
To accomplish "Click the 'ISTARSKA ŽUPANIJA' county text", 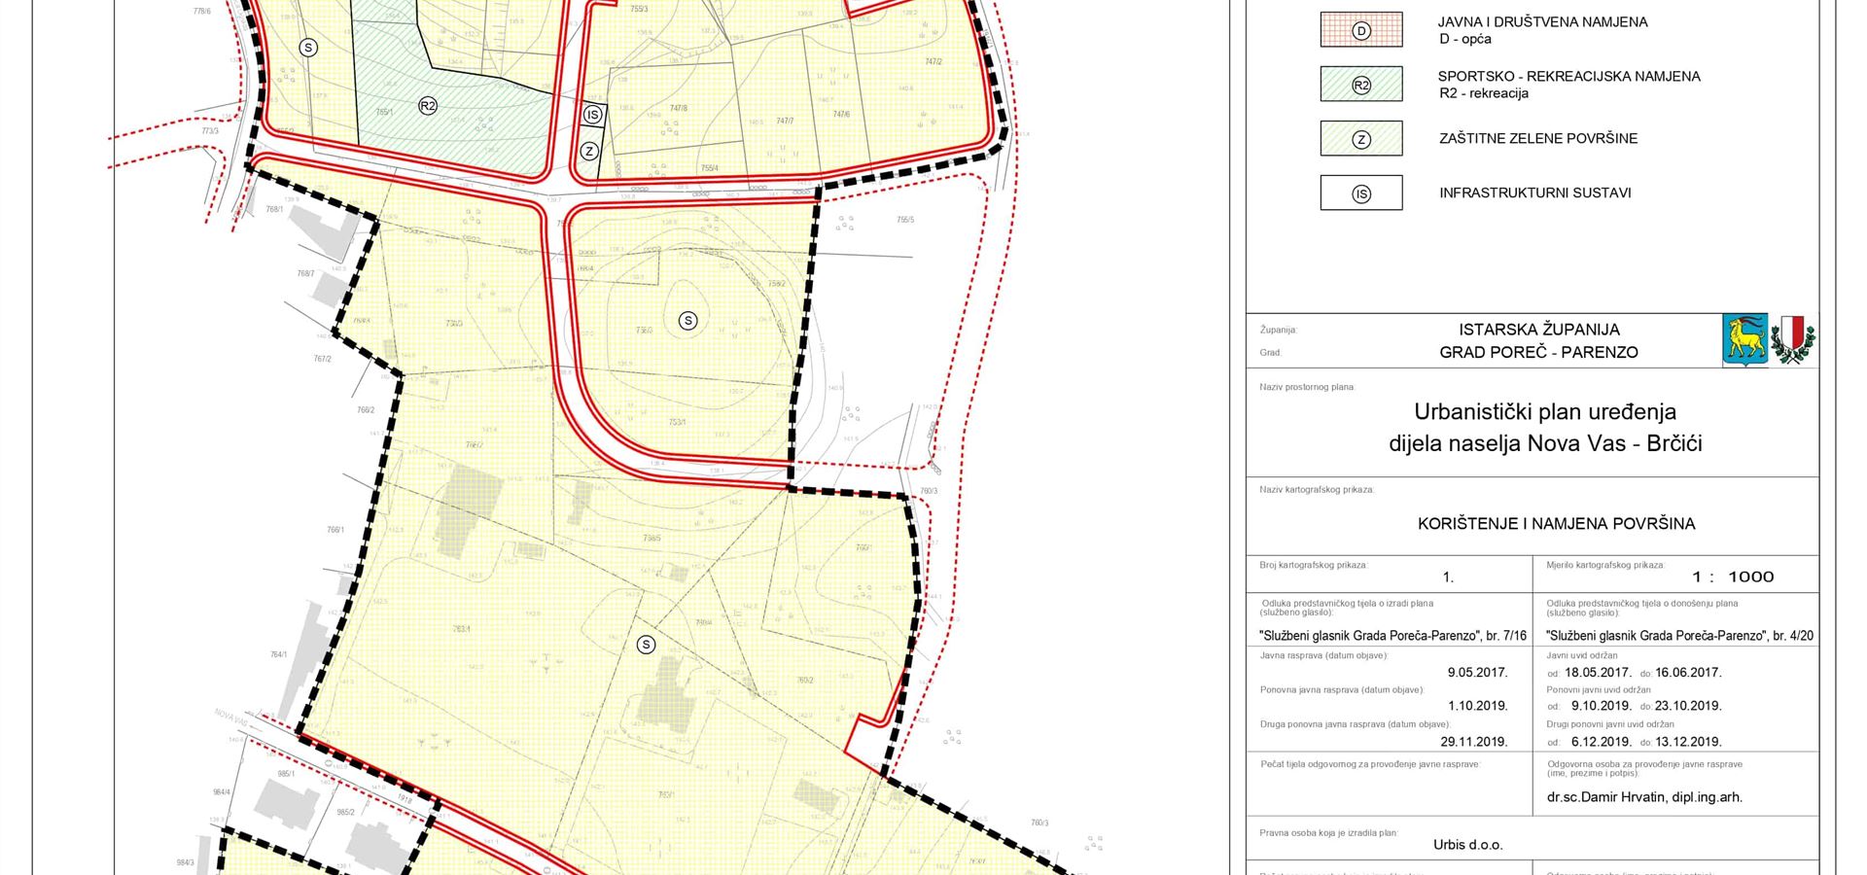I will point(1538,330).
